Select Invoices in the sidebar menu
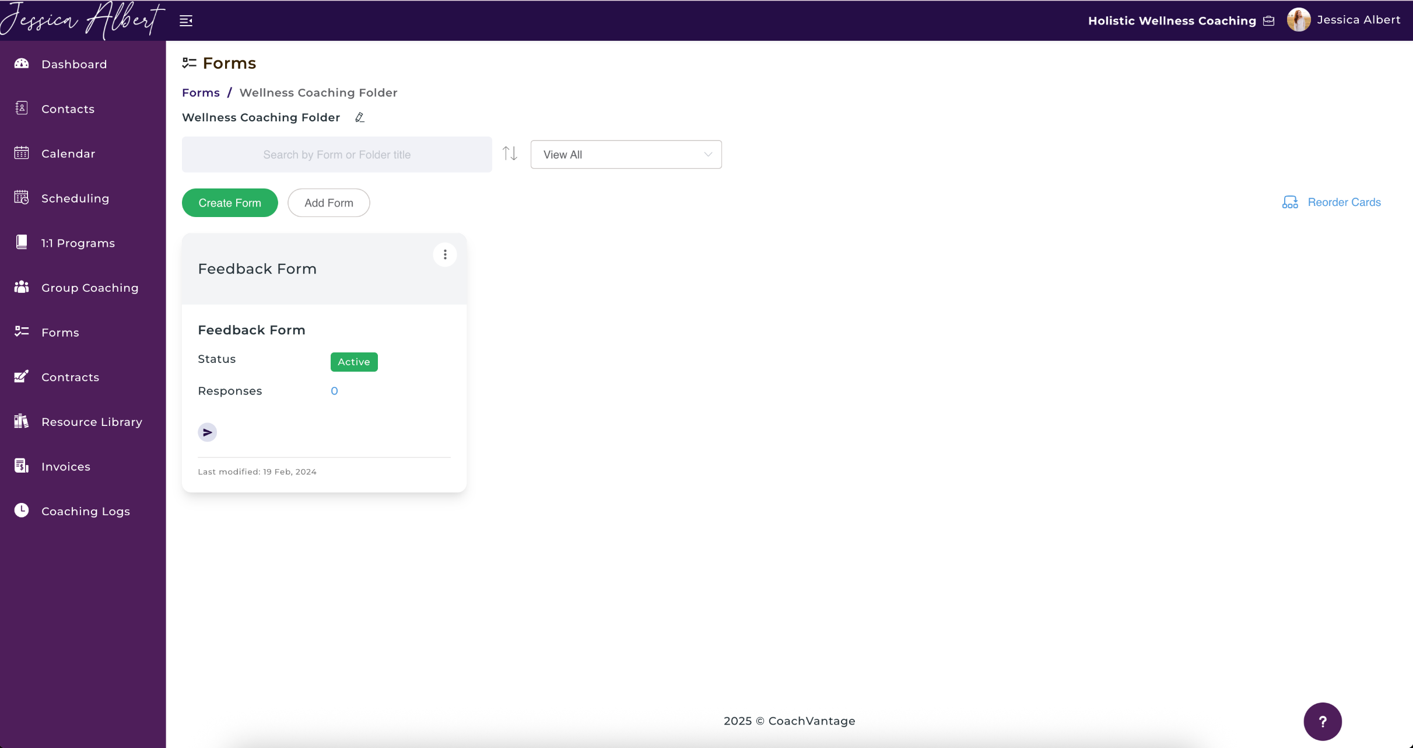Screen dimensions: 1413x748 pyautogui.click(x=66, y=467)
